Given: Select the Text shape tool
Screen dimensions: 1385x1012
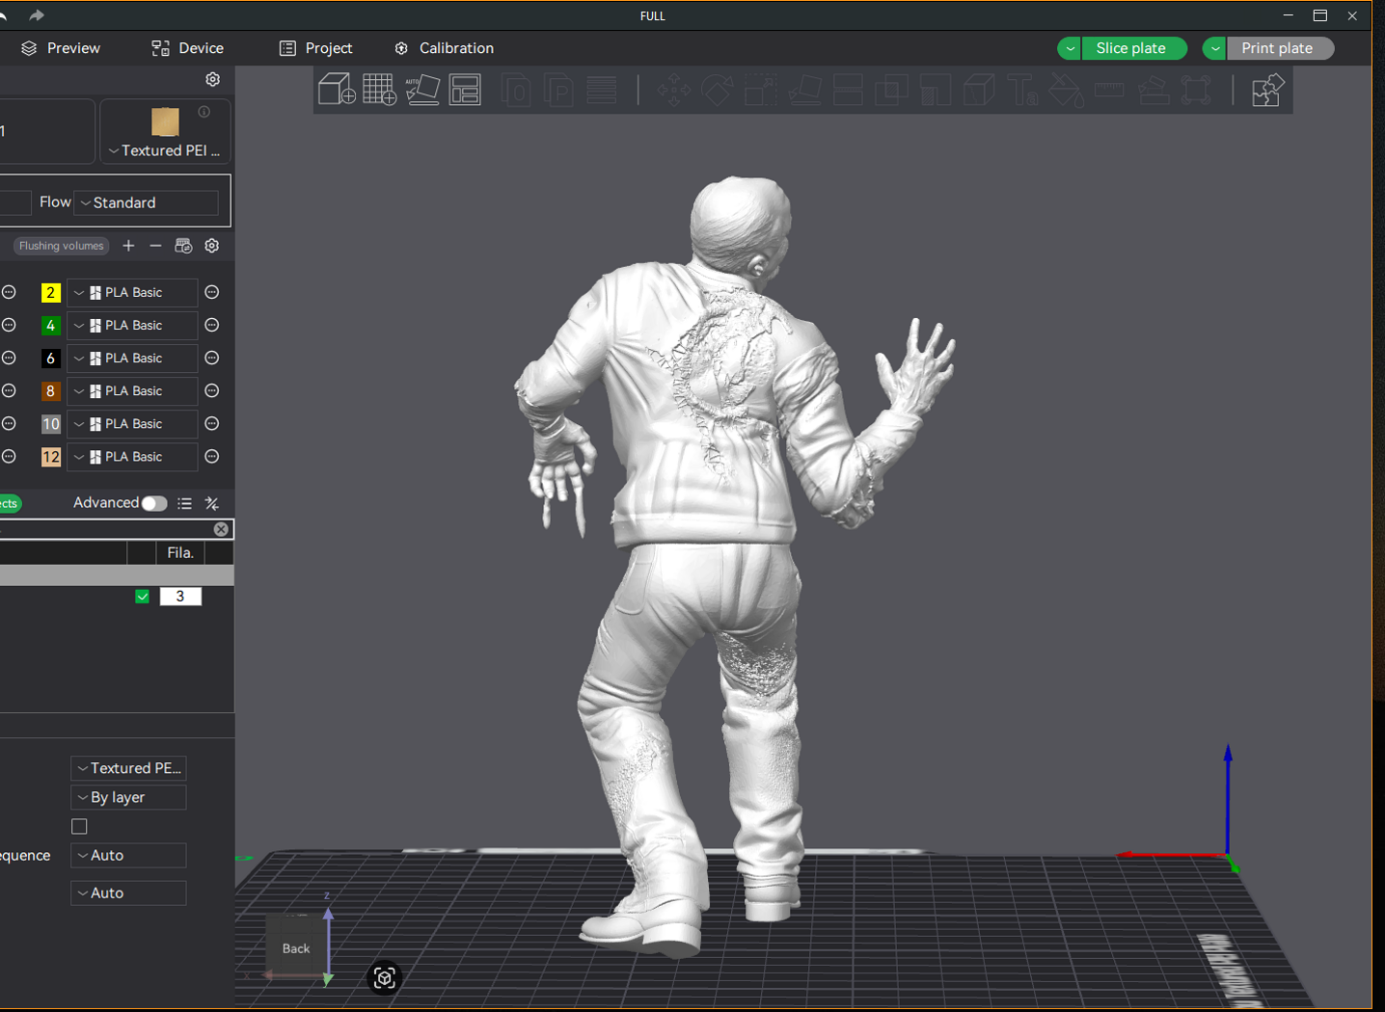Looking at the screenshot, I should [1022, 91].
